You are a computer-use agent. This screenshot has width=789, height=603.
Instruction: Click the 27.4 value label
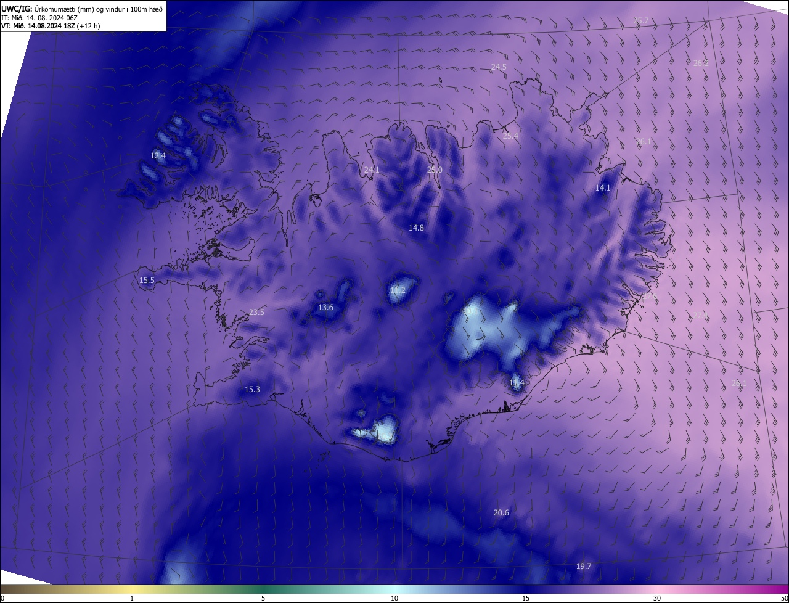pos(701,315)
